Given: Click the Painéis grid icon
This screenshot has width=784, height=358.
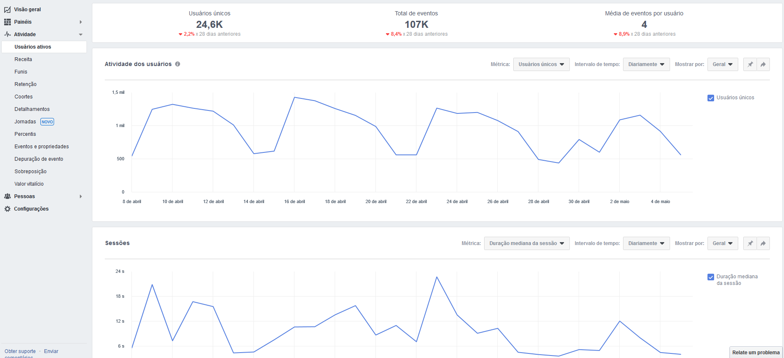Looking at the screenshot, I should [x=7, y=22].
